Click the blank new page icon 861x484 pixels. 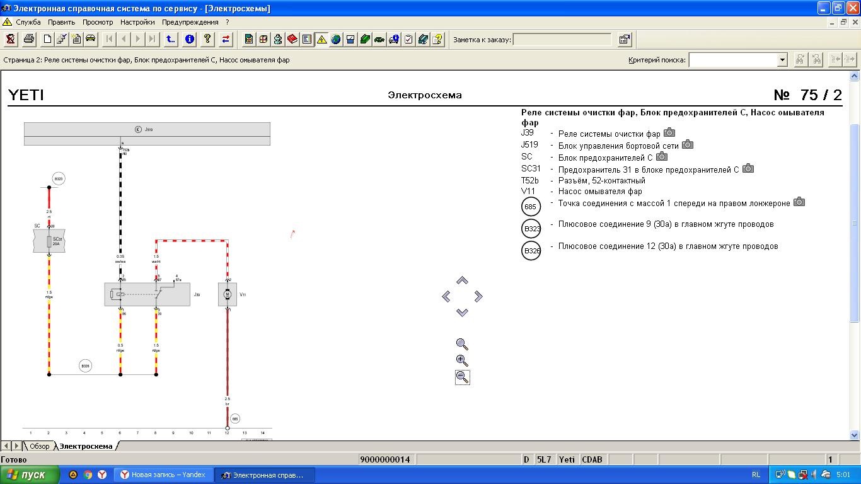click(x=47, y=39)
